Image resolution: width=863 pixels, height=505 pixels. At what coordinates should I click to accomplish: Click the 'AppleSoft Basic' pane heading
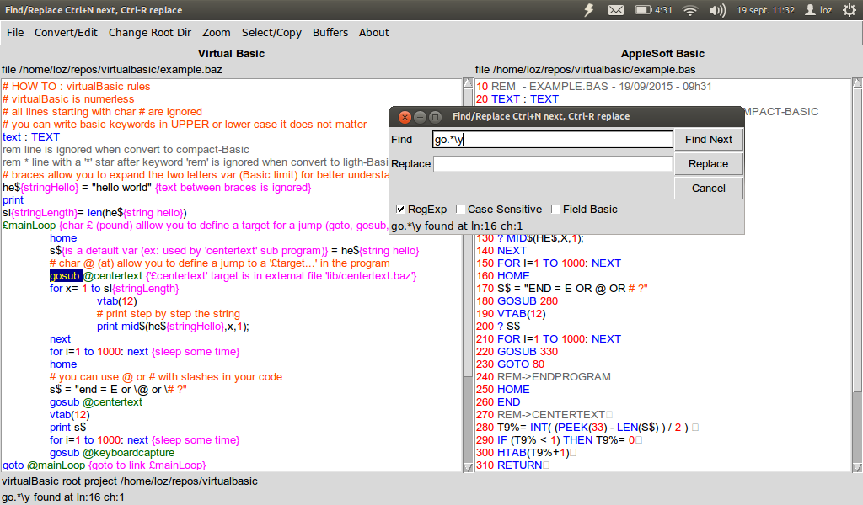tap(662, 54)
